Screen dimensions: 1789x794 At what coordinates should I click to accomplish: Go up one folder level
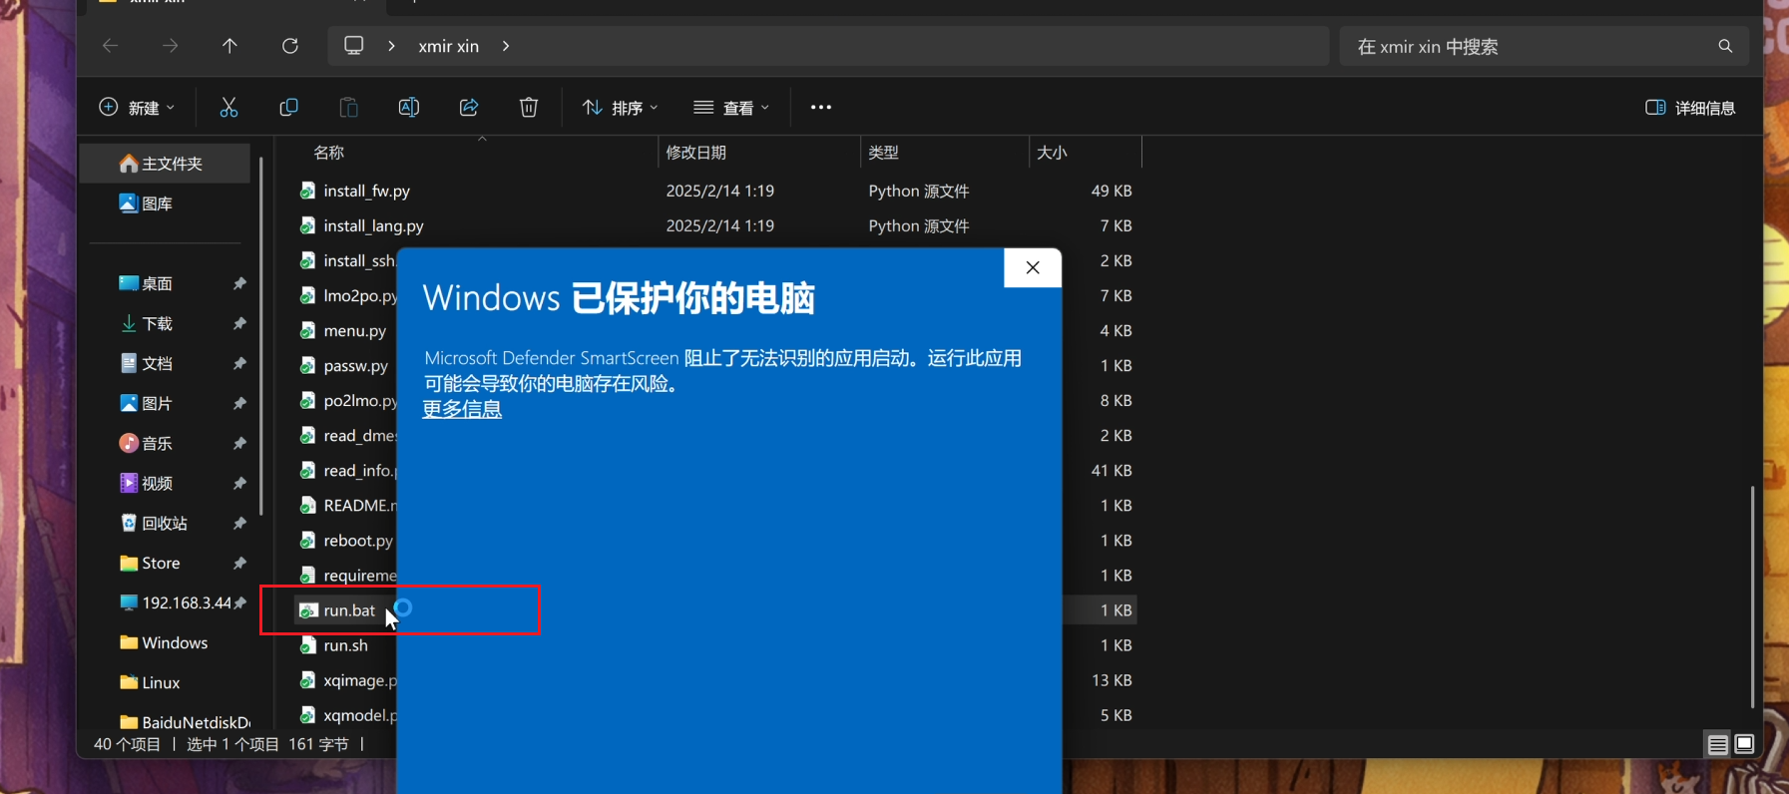[x=229, y=46]
